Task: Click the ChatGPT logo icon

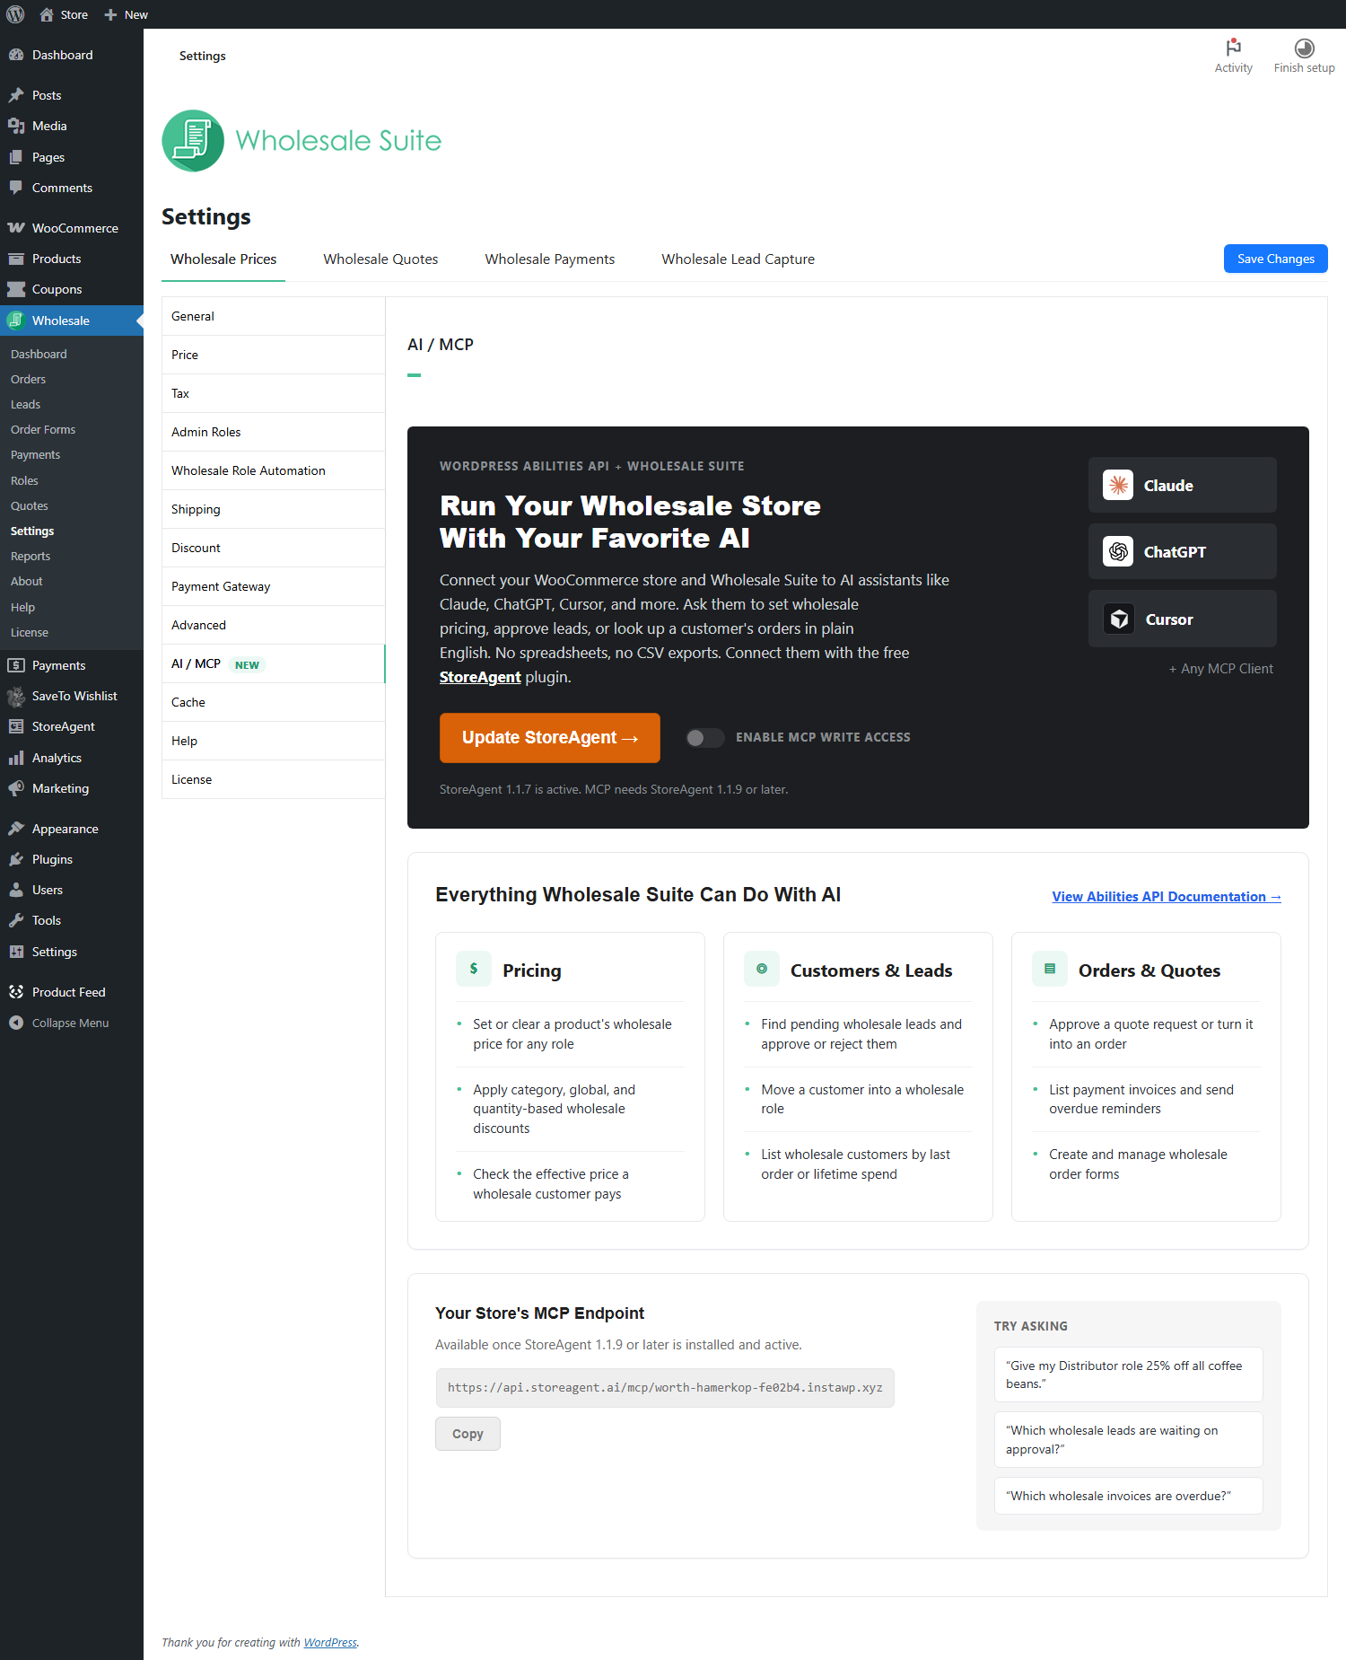Action: (1118, 551)
